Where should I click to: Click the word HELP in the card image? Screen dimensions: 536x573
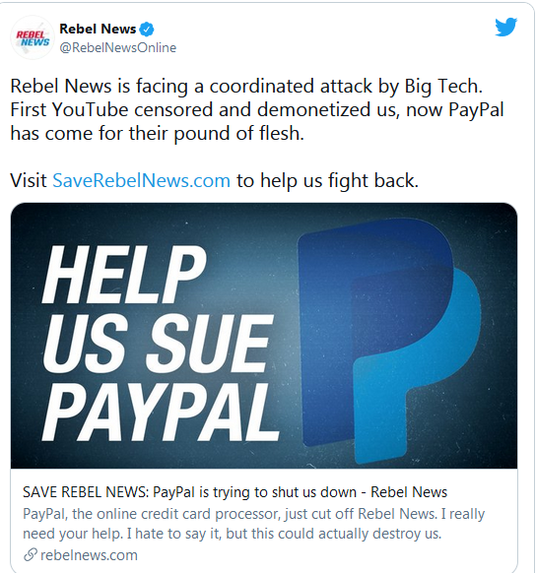point(124,275)
